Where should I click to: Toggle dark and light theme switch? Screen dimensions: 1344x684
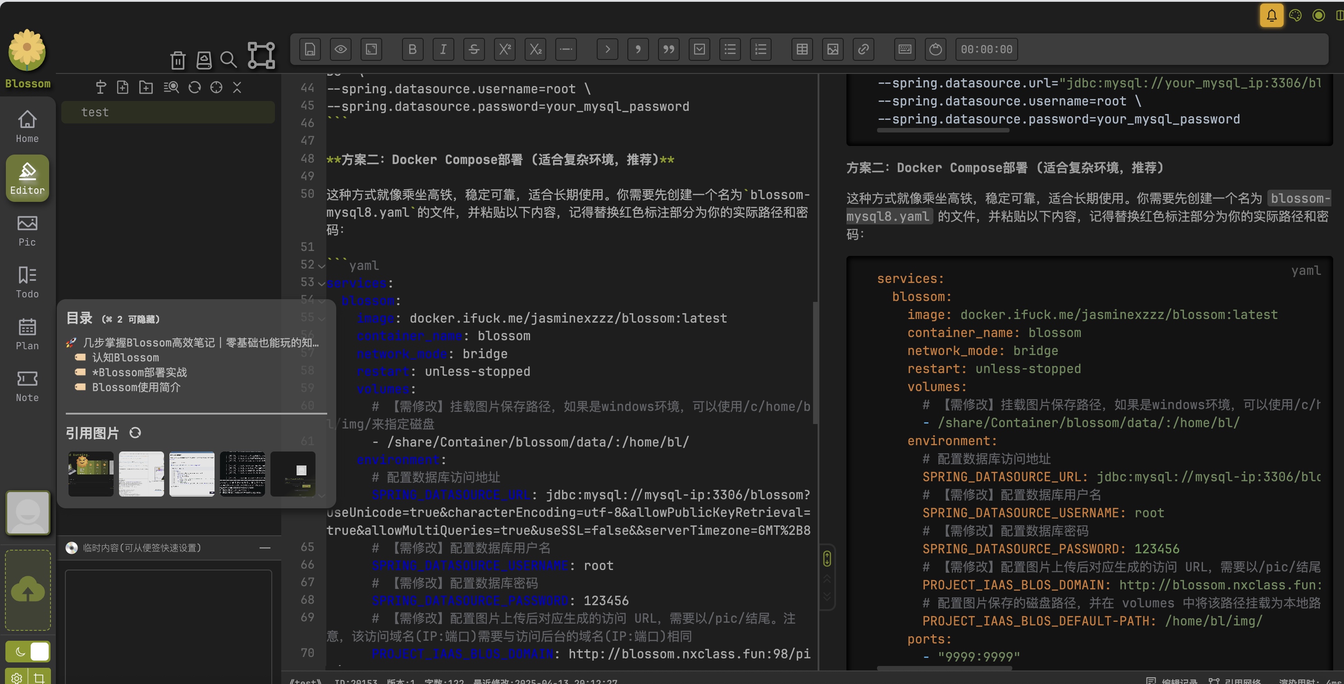[27, 652]
